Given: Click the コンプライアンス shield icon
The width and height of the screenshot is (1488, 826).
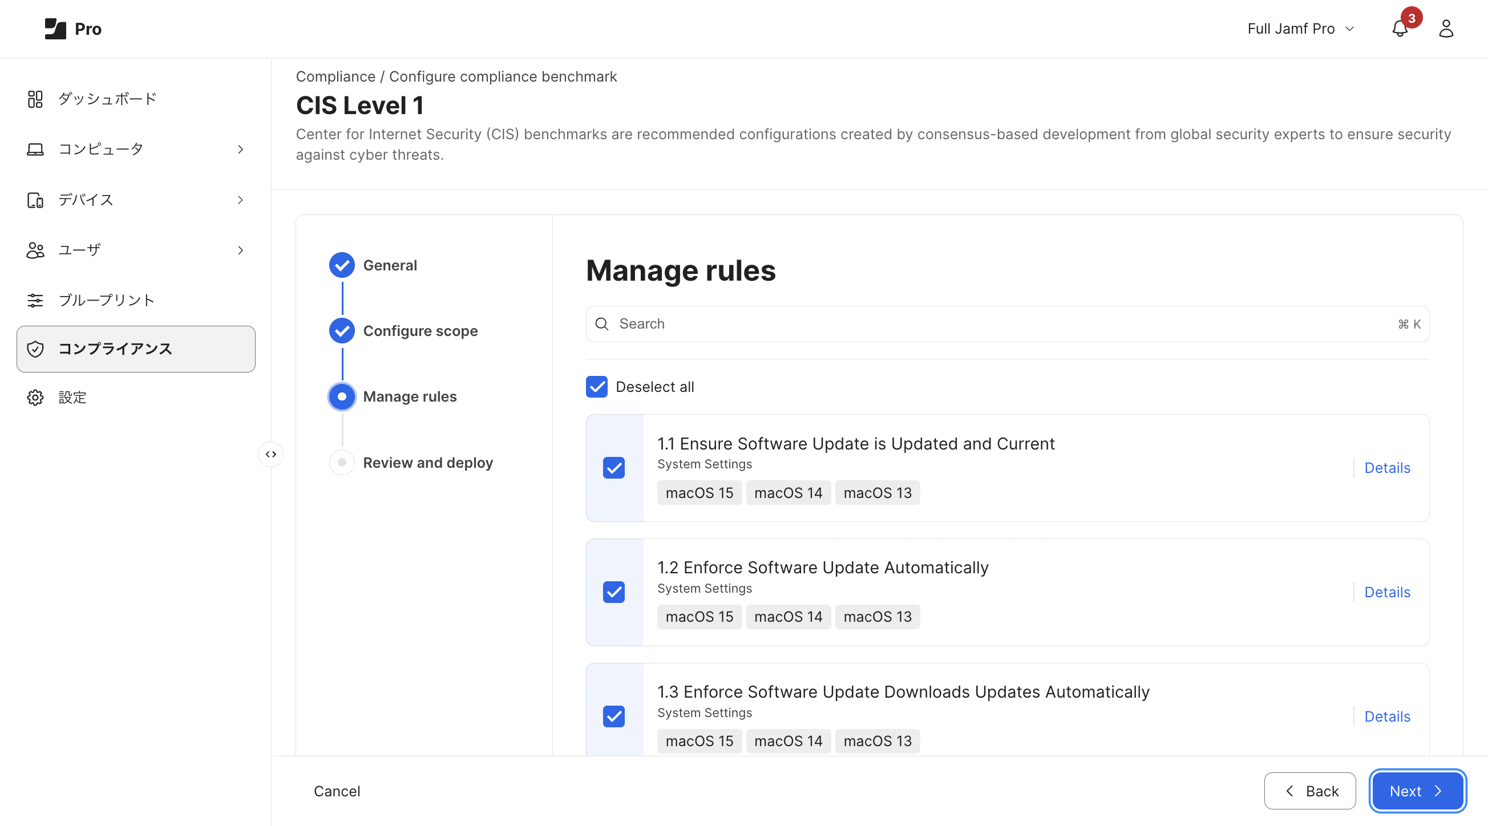Looking at the screenshot, I should [x=35, y=349].
